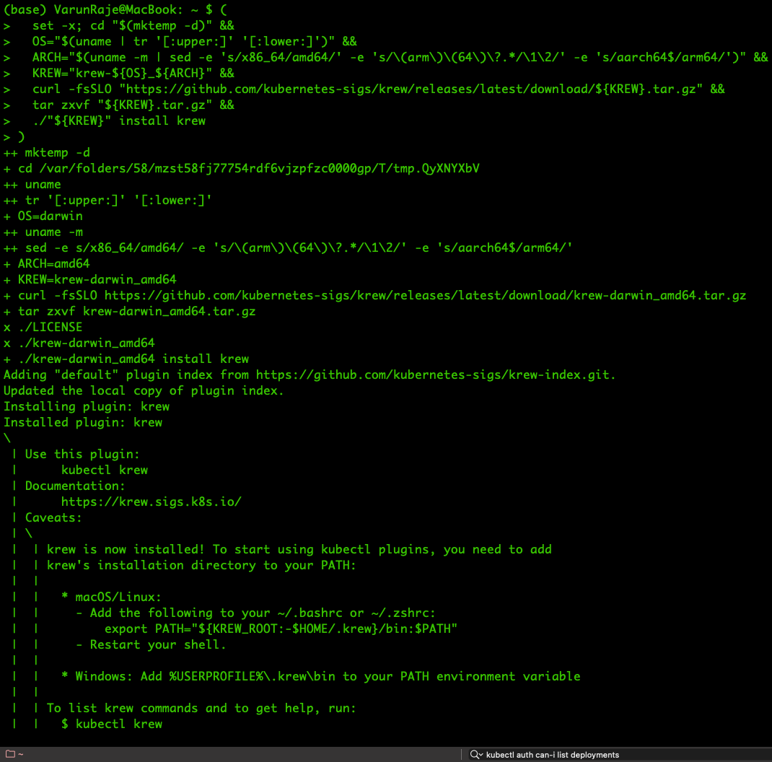
Task: Click the 'Caveats:' heading
Action: click(53, 517)
